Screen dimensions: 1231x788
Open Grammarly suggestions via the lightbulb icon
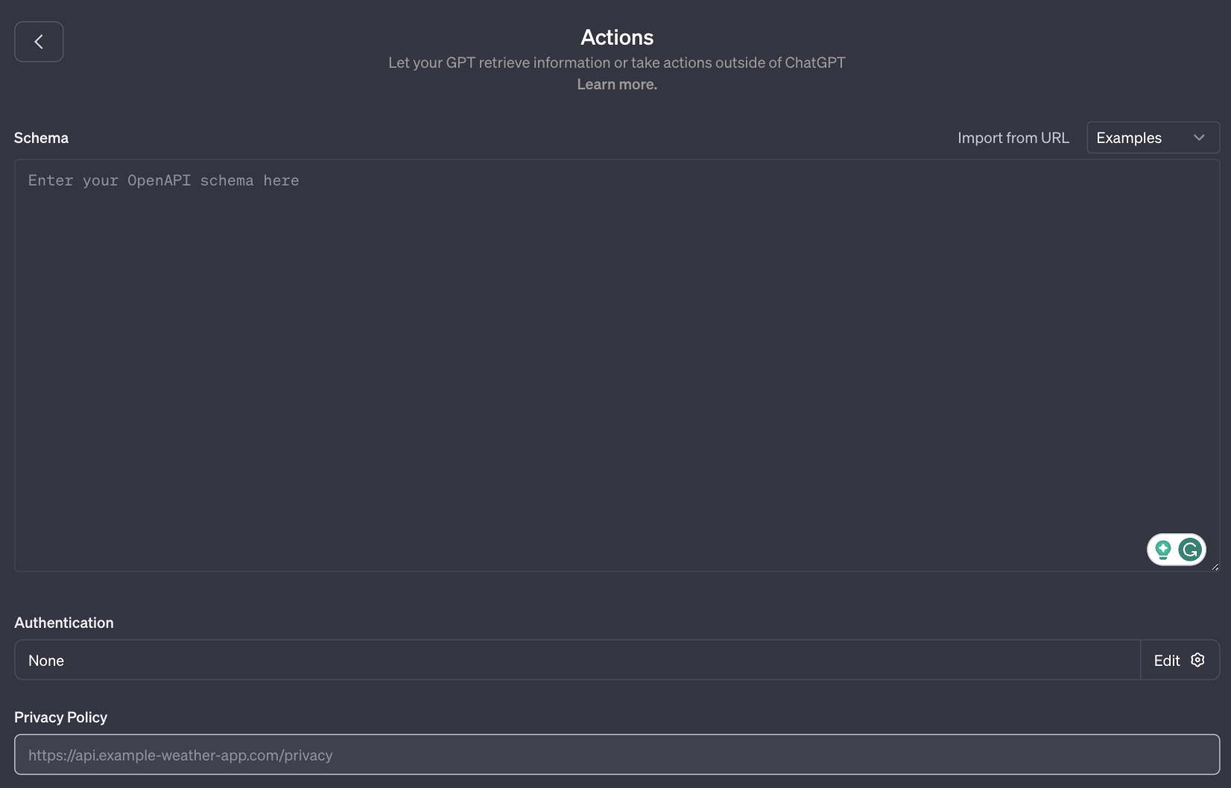click(x=1162, y=550)
